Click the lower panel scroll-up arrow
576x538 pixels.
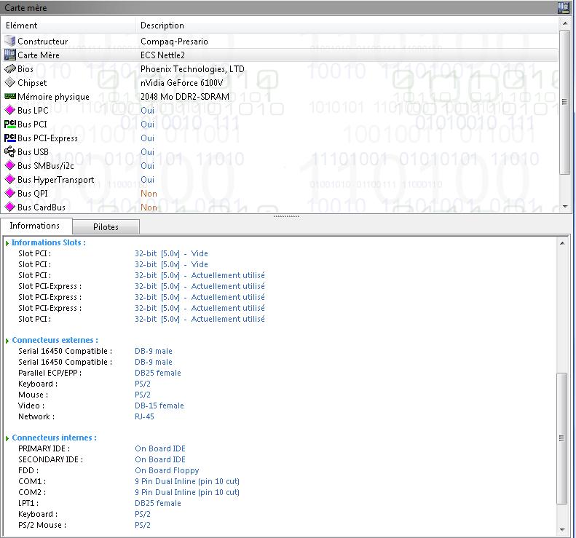tap(562, 243)
